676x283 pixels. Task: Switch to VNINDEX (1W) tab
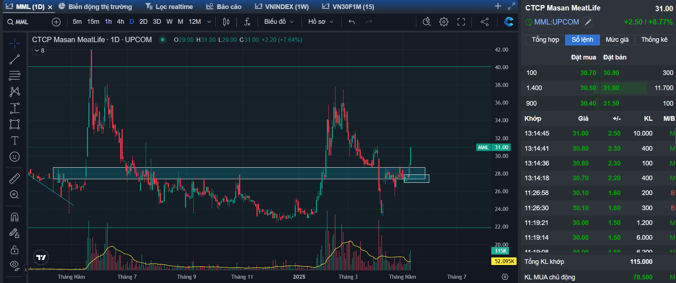coord(282,6)
